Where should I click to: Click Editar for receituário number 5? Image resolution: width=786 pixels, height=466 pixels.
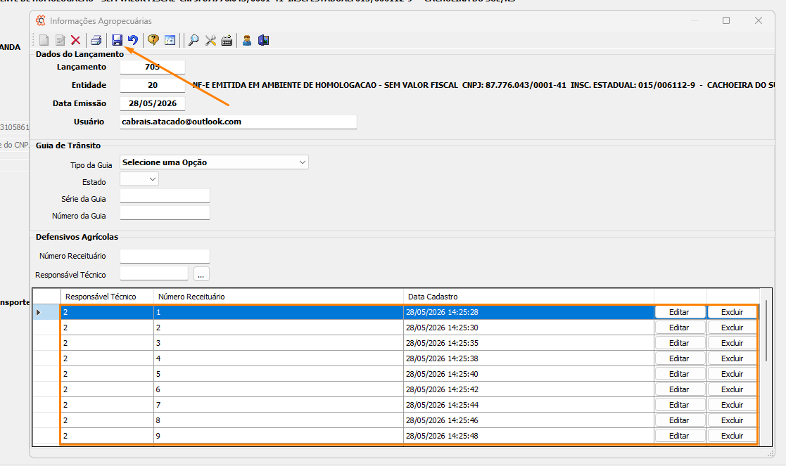tap(680, 374)
